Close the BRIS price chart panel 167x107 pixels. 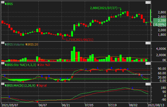(x=149, y=3)
